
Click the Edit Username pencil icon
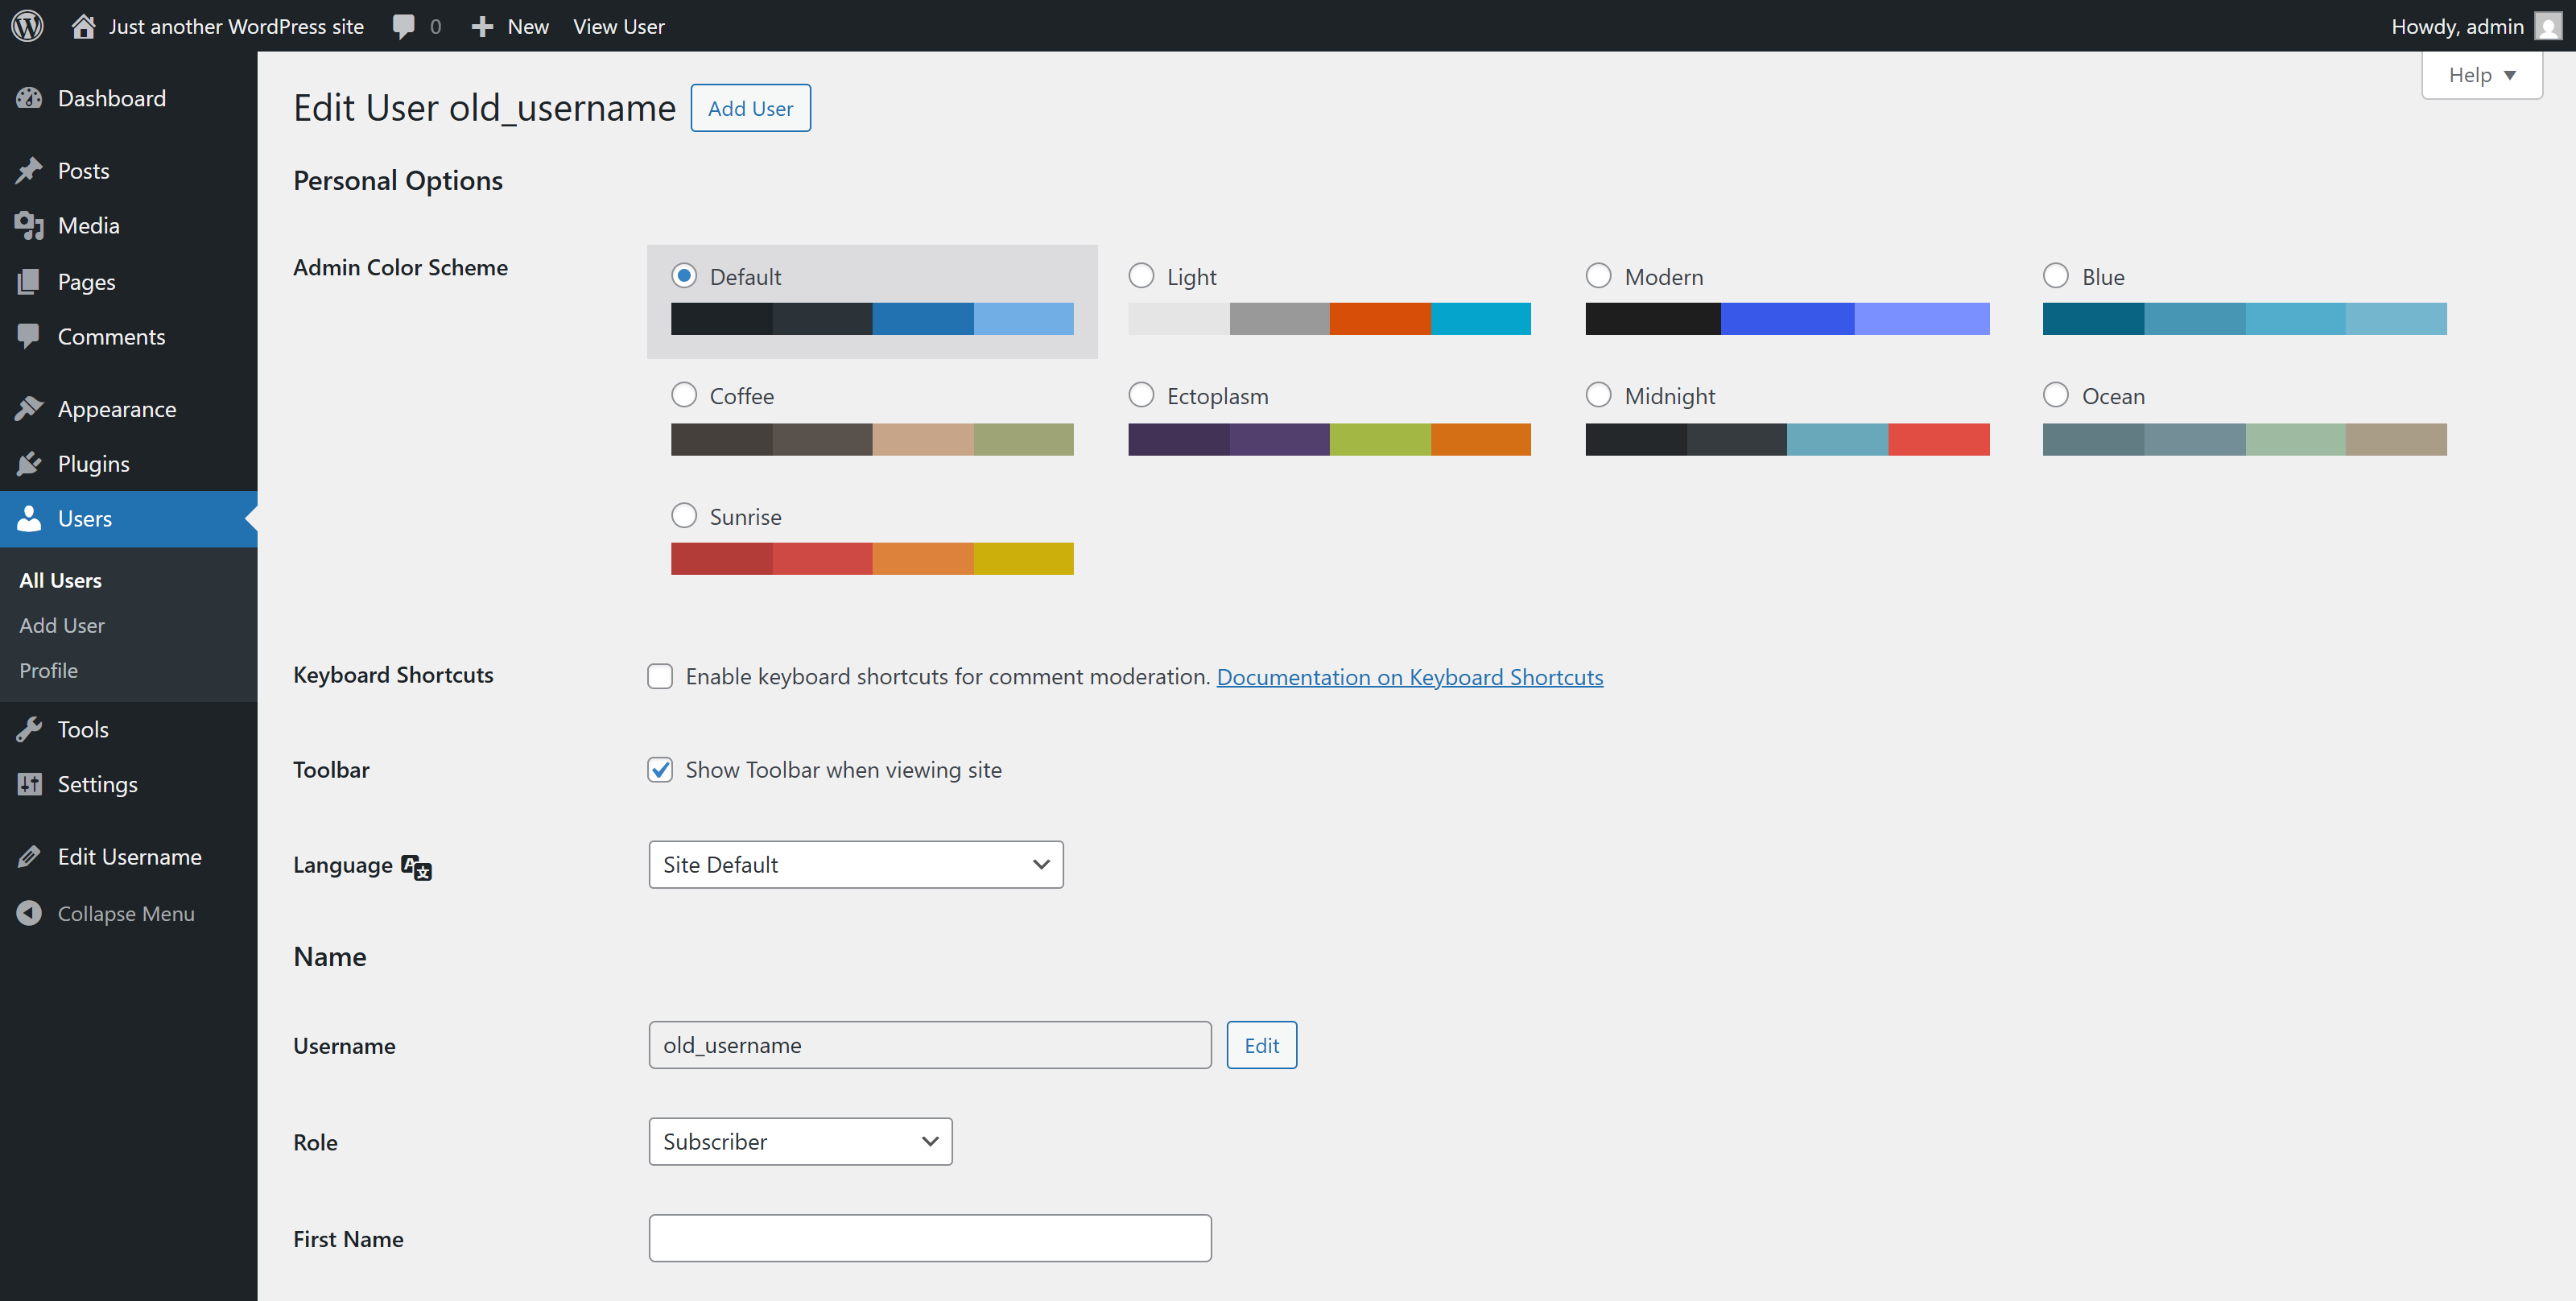(29, 857)
